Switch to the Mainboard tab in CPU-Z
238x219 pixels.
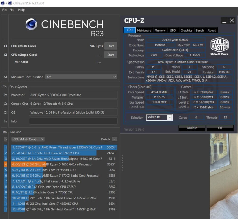144,31
